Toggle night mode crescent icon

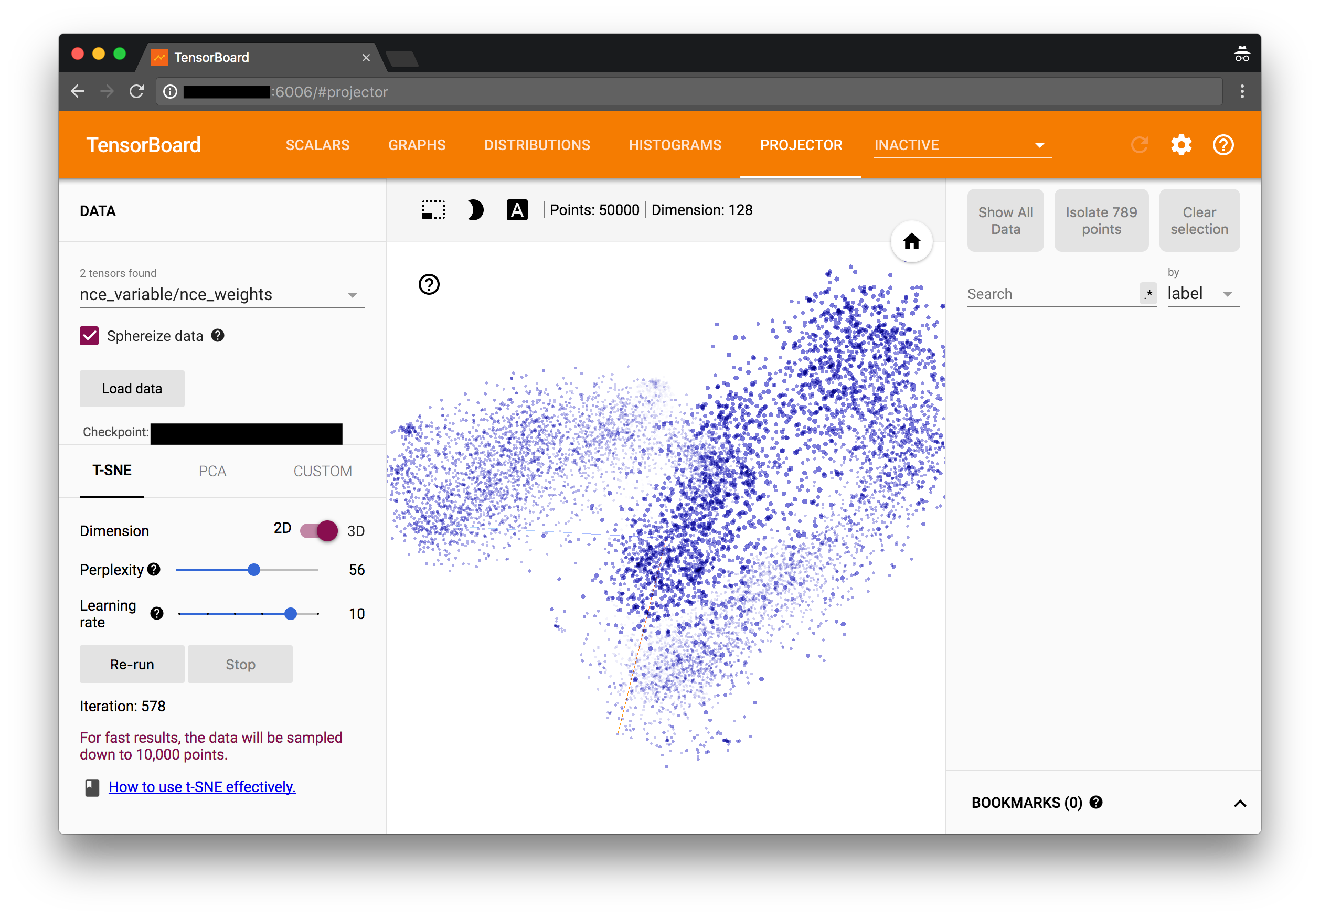tap(475, 210)
